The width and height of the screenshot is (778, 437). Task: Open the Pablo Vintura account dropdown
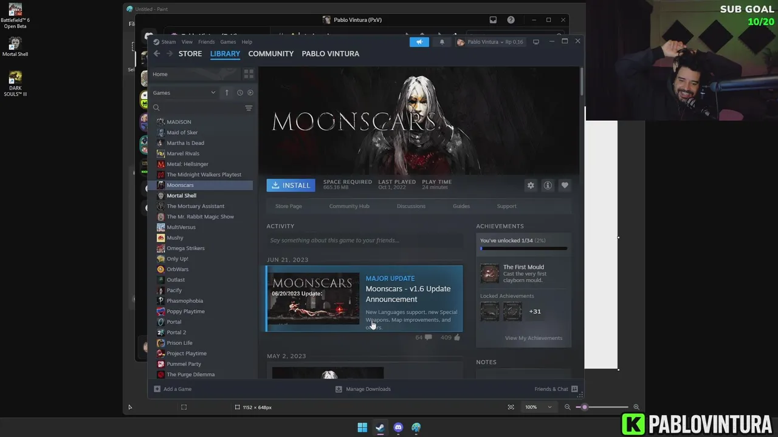(x=490, y=42)
